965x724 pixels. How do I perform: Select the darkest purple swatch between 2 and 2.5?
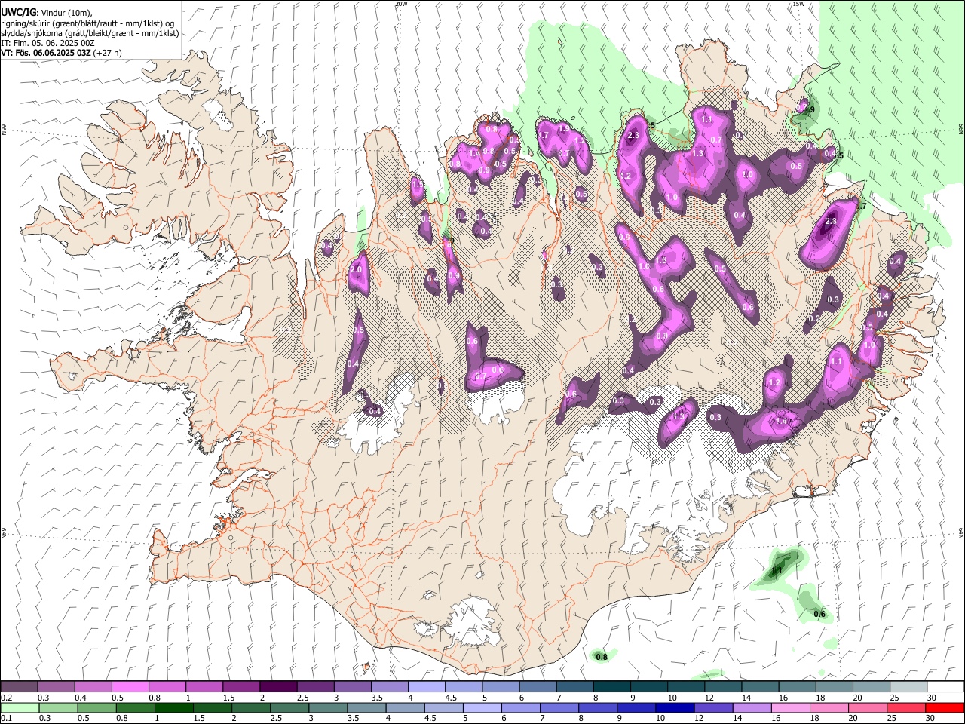tap(277, 687)
